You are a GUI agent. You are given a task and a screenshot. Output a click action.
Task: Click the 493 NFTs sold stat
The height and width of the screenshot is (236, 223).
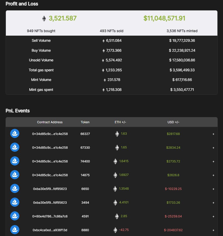tap(111, 31)
